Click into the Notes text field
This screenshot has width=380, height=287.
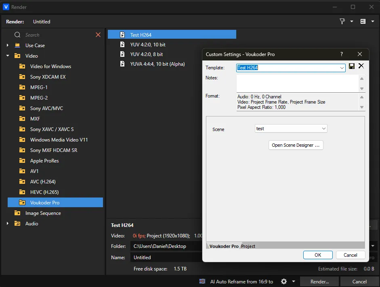297,83
